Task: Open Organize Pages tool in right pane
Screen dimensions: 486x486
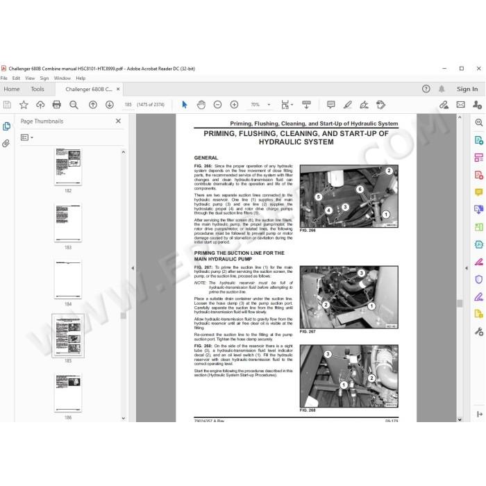Action: pos(479,158)
